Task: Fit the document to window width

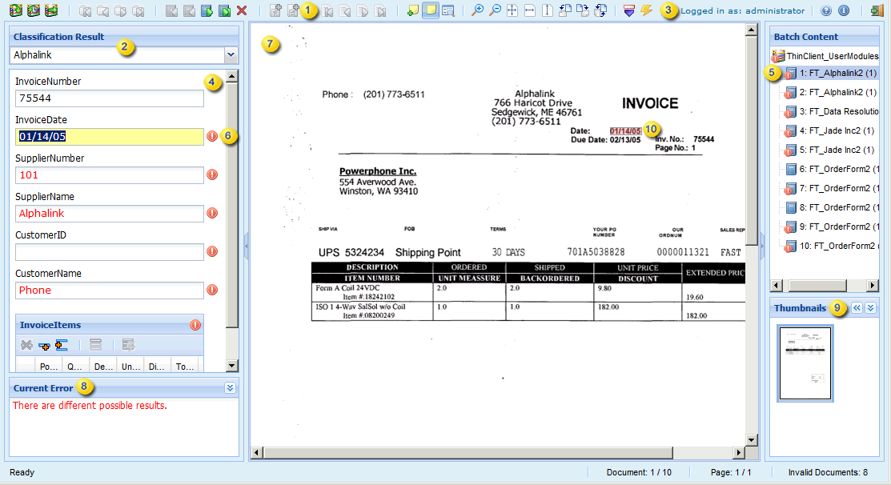Action: 529,10
